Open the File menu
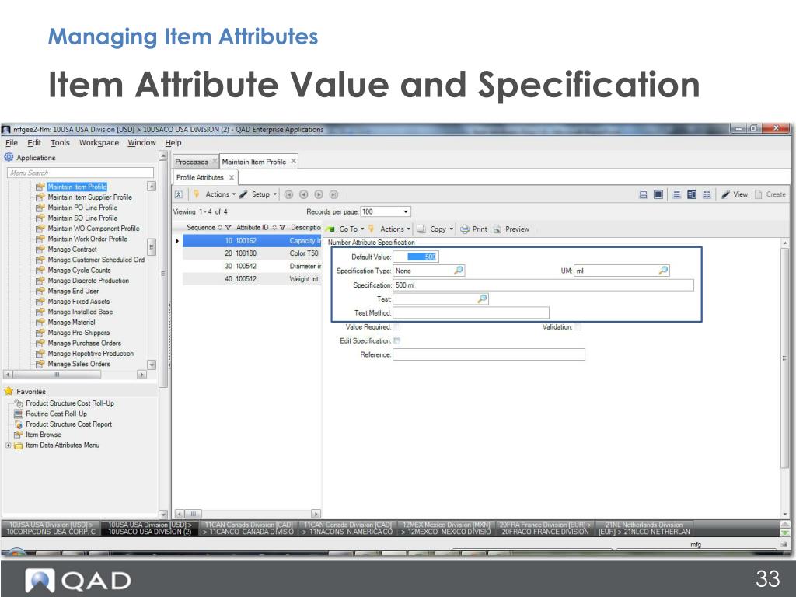Screen dimensions: 796x597 pos(12,143)
